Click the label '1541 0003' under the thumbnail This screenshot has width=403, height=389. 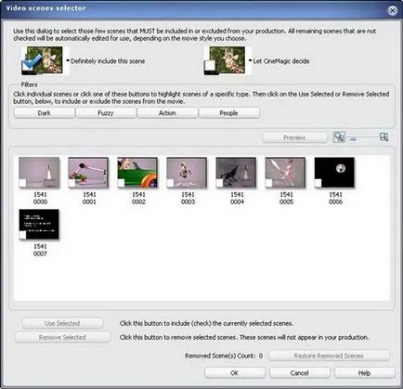tap(188, 198)
